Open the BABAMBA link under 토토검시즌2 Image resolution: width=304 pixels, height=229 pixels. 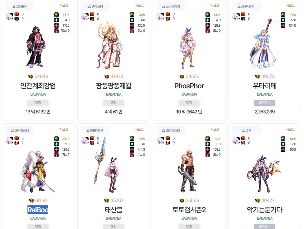point(189,218)
